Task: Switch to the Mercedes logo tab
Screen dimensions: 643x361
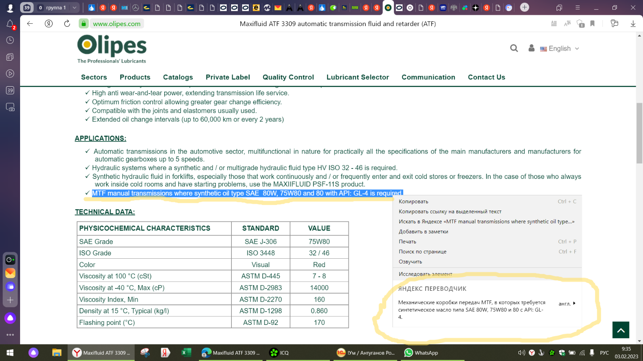Action: coord(136,8)
